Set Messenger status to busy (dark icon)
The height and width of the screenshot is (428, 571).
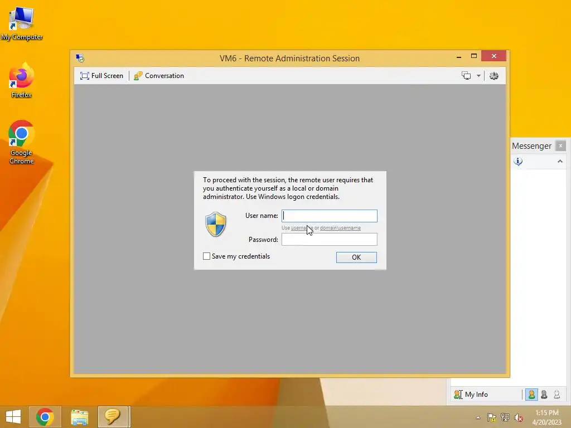tap(544, 394)
